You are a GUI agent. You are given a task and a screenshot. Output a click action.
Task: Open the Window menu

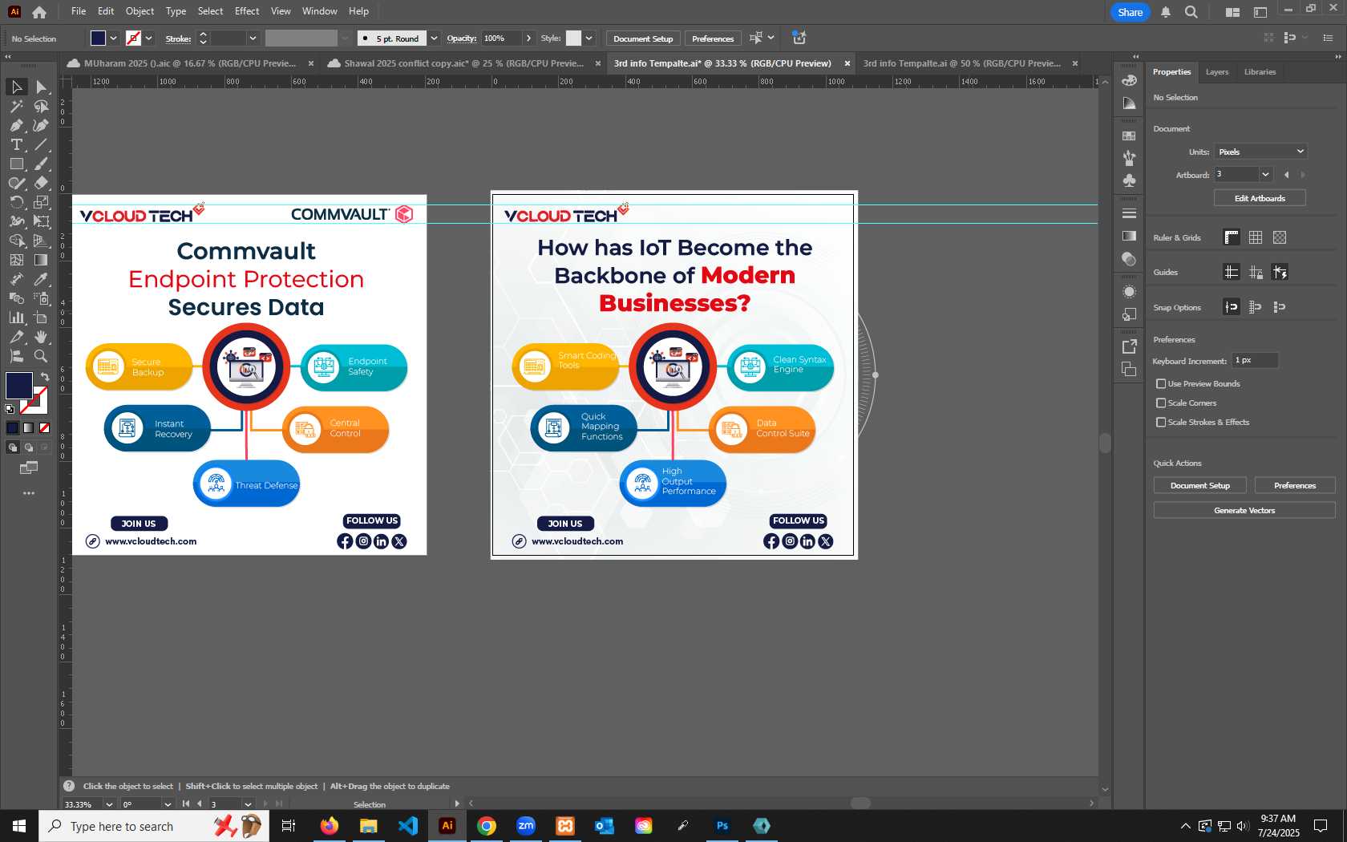click(320, 11)
